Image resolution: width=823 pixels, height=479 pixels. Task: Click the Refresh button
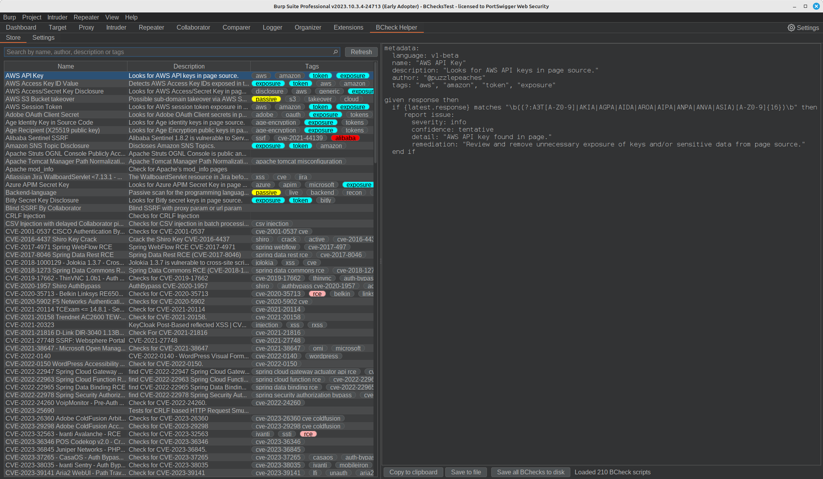(x=361, y=52)
